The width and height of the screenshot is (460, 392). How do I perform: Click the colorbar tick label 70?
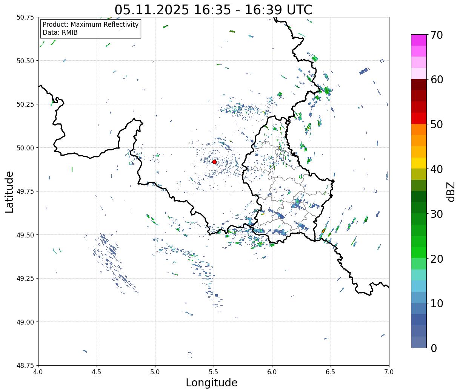click(x=437, y=35)
